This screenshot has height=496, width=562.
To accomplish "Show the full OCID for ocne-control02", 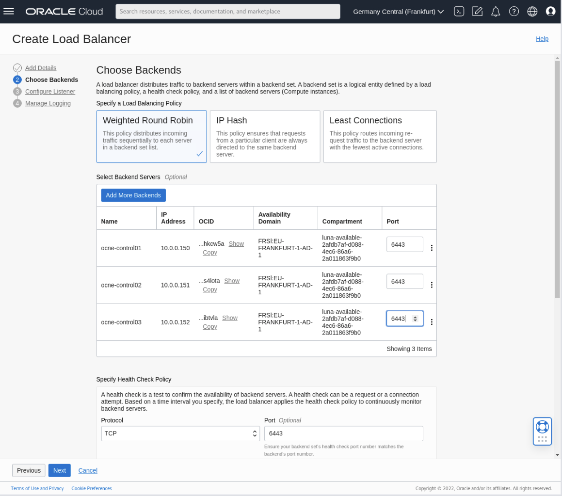I will coord(232,280).
